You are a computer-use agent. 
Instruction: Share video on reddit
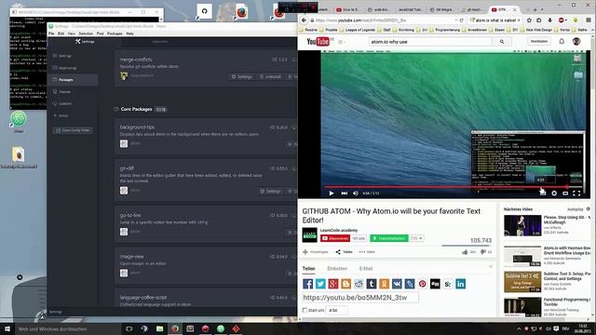point(359,284)
